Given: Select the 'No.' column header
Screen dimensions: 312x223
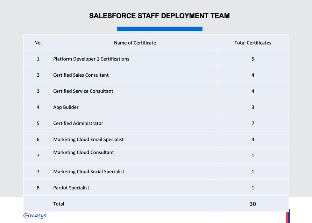Looking at the screenshot, I should (38, 43).
